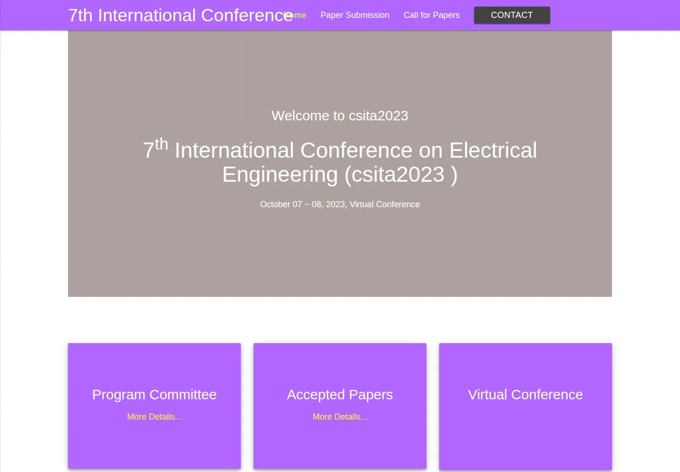The image size is (680, 472).
Task: Select the Virtual Conference card heading
Action: [526, 395]
